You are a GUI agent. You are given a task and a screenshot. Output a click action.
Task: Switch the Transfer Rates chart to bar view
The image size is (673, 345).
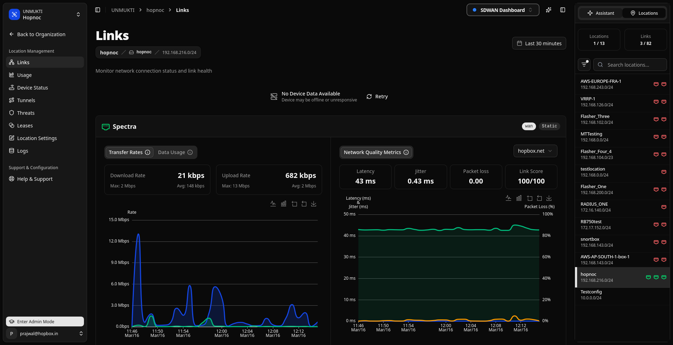pos(283,204)
